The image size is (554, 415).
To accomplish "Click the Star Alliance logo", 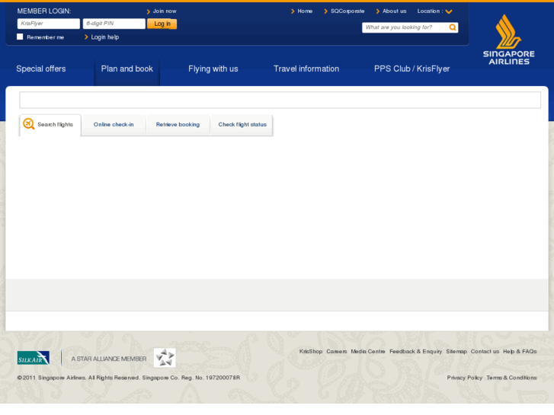I will (x=165, y=357).
